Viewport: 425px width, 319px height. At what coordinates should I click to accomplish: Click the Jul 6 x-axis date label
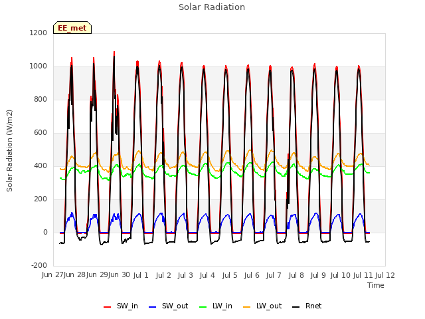[252, 275]
